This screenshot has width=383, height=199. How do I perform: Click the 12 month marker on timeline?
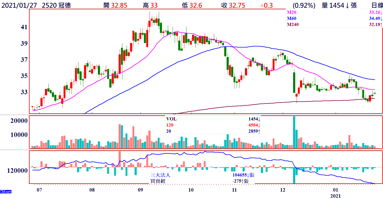click(282, 190)
